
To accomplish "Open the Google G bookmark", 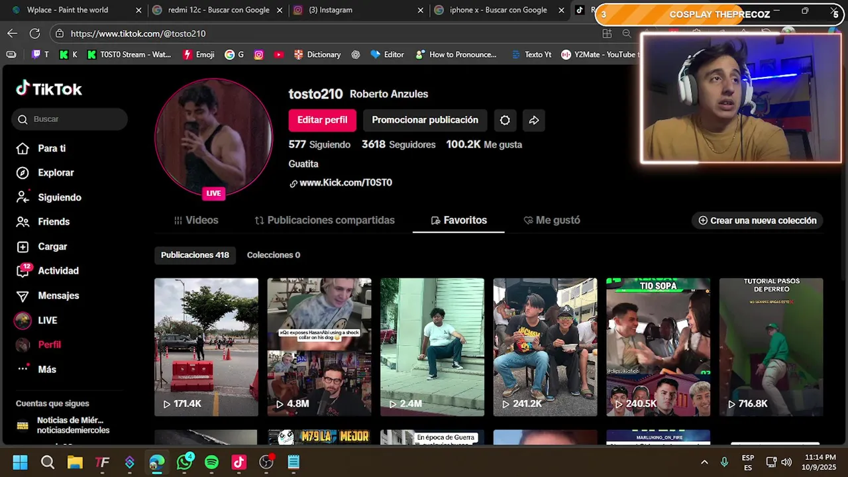I will click(x=235, y=54).
